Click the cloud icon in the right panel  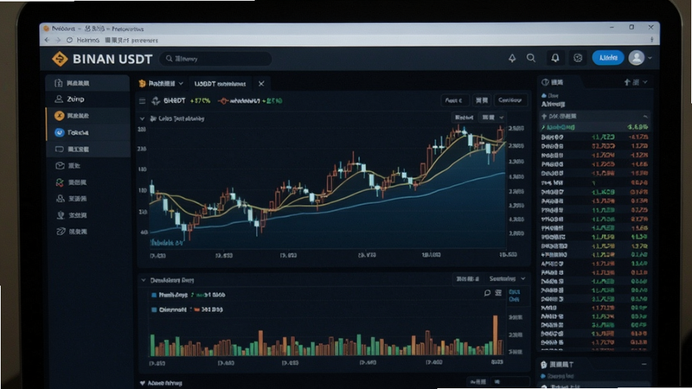[544, 95]
